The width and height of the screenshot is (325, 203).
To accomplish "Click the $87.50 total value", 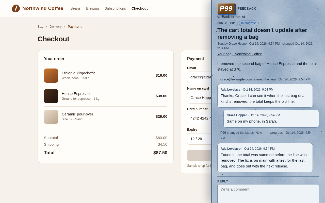I will click(160, 153).
